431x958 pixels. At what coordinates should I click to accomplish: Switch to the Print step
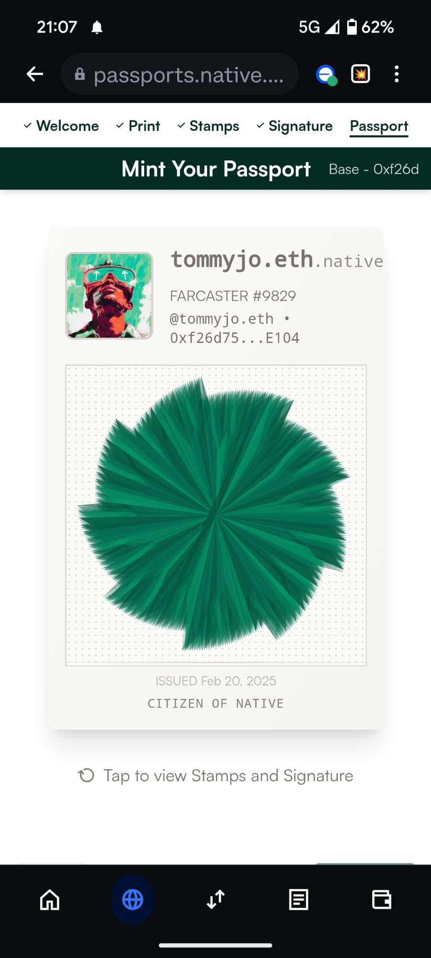[138, 125]
